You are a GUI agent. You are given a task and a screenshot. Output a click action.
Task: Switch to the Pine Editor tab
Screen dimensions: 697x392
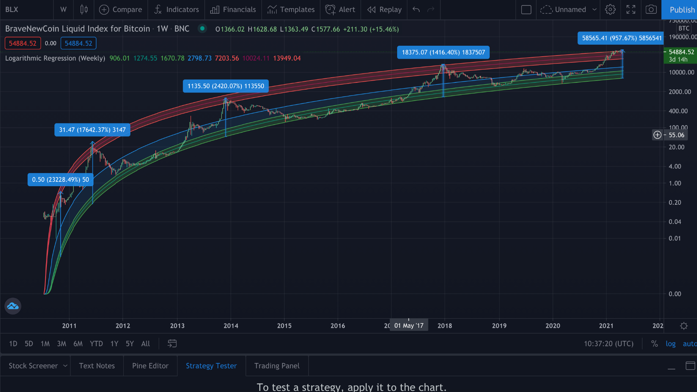pos(150,366)
